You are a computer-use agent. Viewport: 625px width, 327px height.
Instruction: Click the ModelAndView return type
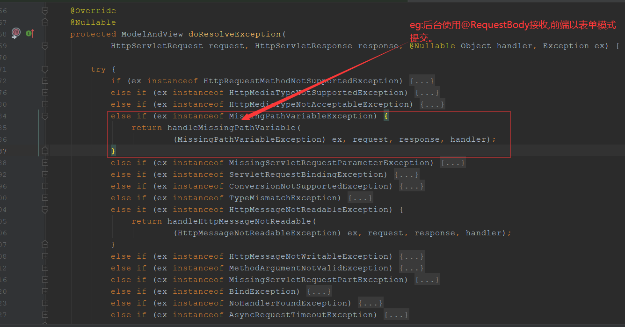[x=152, y=34]
